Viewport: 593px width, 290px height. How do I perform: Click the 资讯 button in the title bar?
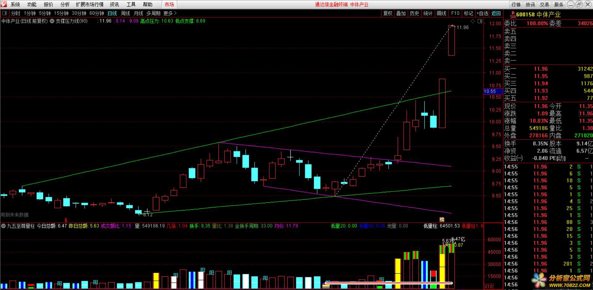tap(530, 4)
